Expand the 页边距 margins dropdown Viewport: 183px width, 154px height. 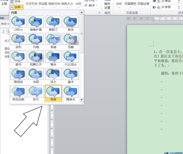click(43, 5)
